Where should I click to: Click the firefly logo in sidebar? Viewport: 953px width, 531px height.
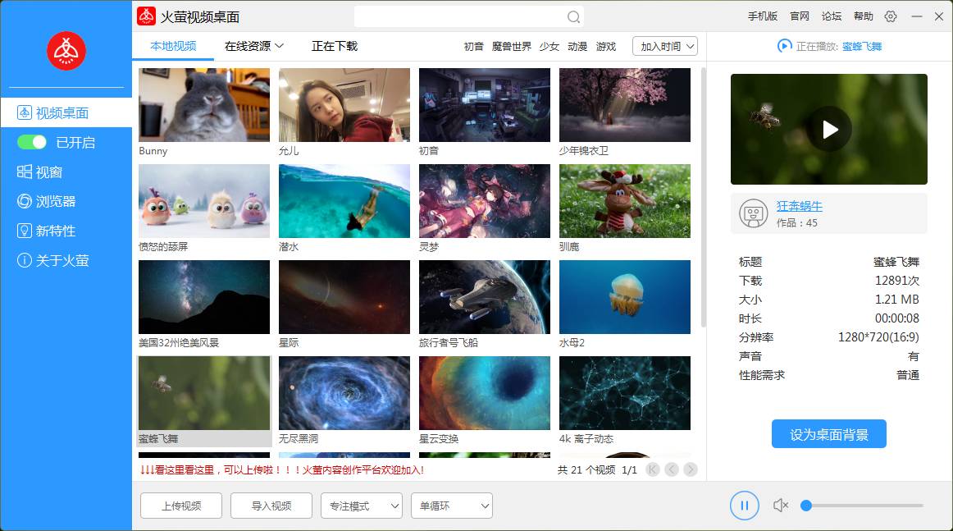66,51
